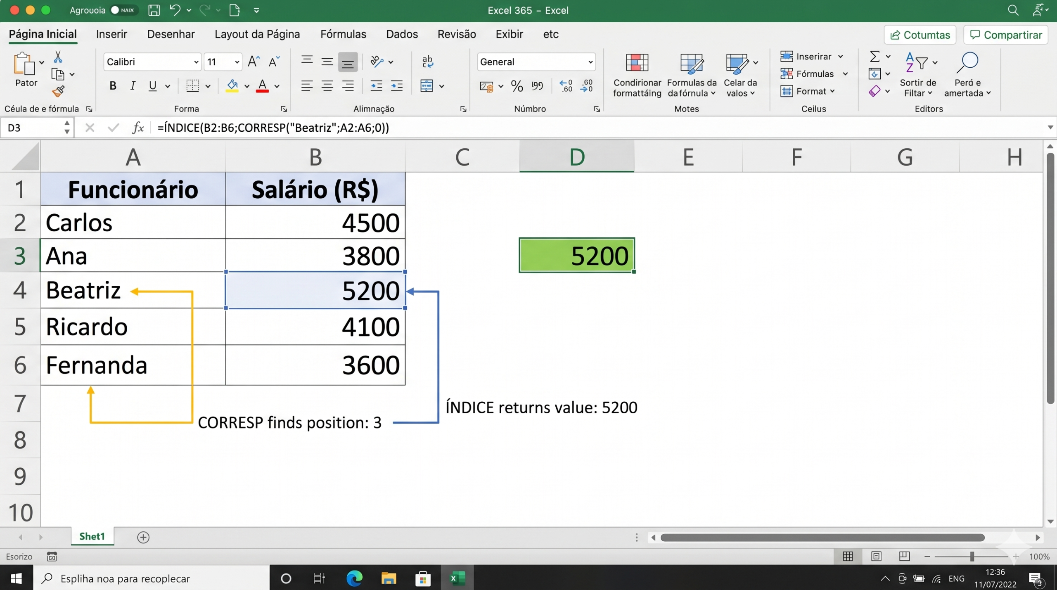Expand the General number format dropdown
The width and height of the screenshot is (1057, 590).
point(536,62)
